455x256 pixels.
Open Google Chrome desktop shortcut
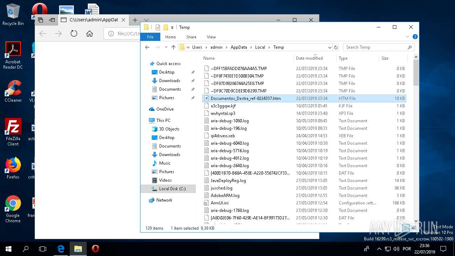(13, 209)
